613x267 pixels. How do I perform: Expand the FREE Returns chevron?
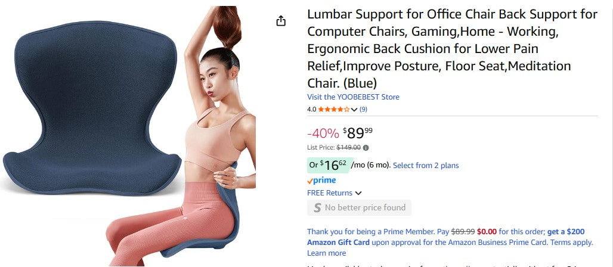click(x=358, y=193)
